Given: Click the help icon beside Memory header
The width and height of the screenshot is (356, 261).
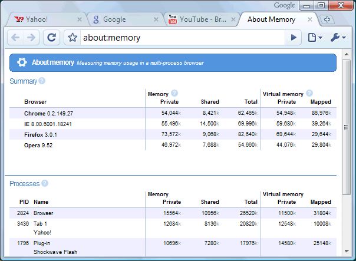Looking at the screenshot, I should [x=174, y=93].
